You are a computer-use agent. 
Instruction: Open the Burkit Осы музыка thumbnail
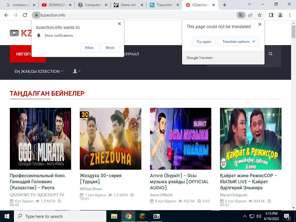[x=181, y=139]
